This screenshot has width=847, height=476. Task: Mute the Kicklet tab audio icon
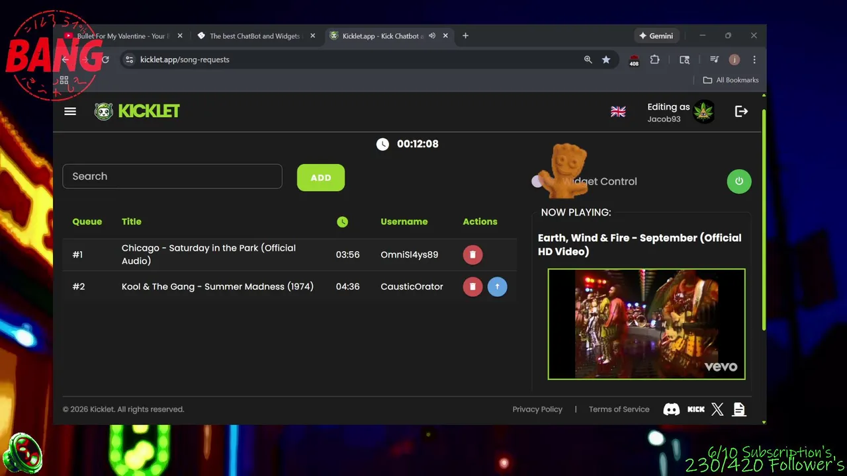point(432,36)
